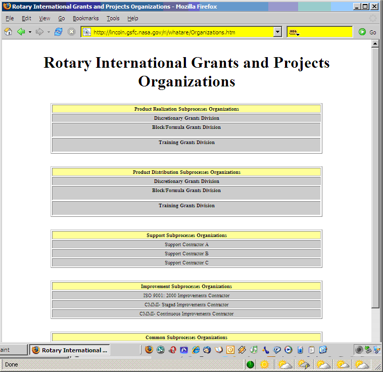Click 'Support Contractor C' row
383x372 pixels.
tap(186, 262)
